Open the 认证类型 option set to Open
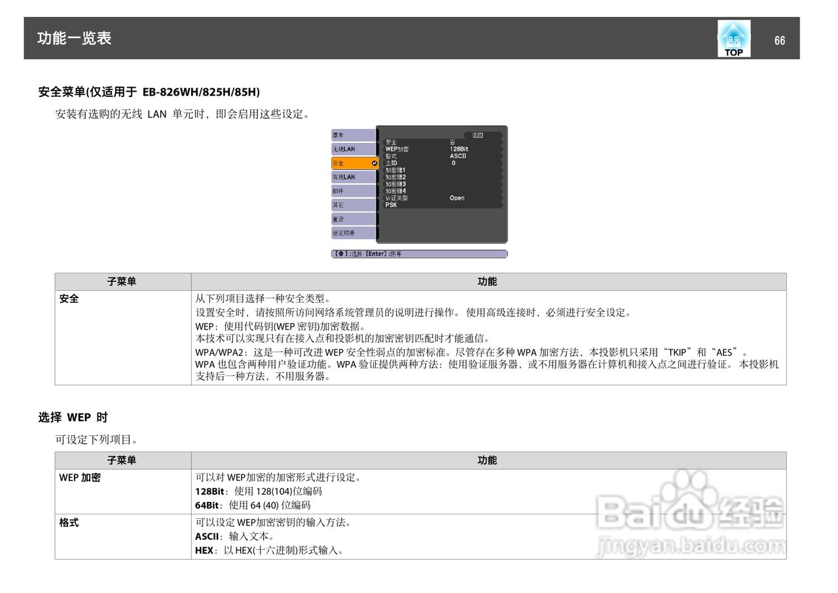Image resolution: width=838 pixels, height=593 pixels. point(396,197)
